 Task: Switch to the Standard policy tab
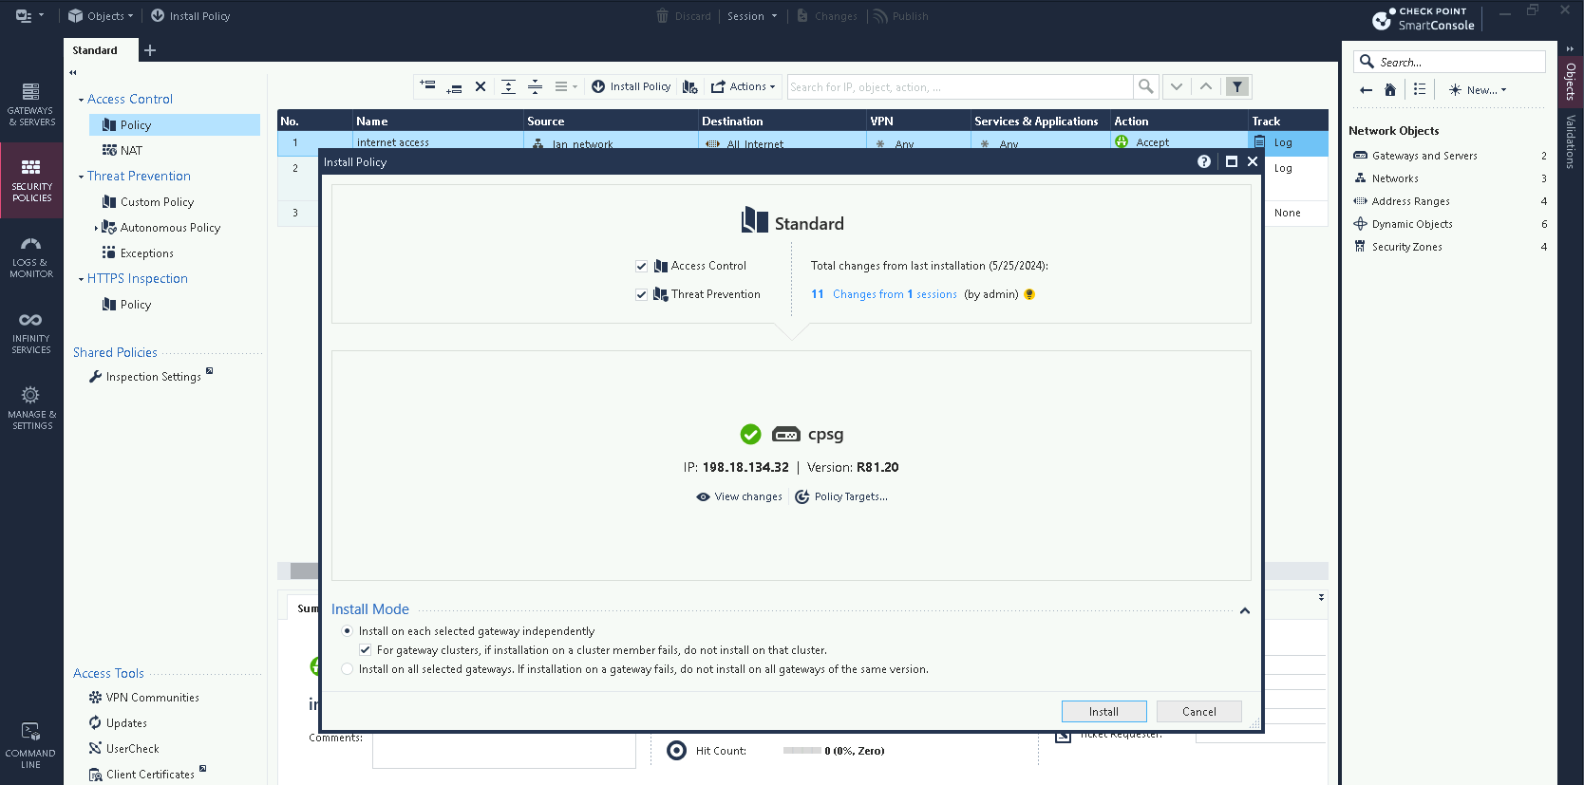(x=95, y=50)
